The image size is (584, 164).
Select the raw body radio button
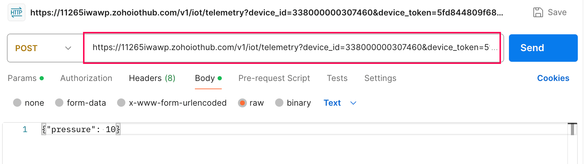(242, 103)
